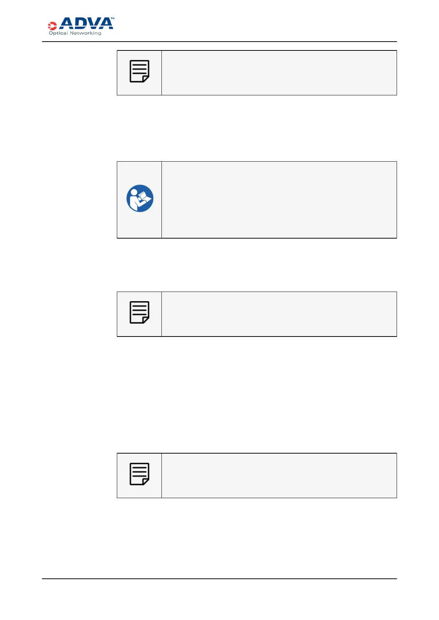This screenshot has height=620, width=439.
Task: Select the note icon below the manual box
Action: click(x=139, y=313)
